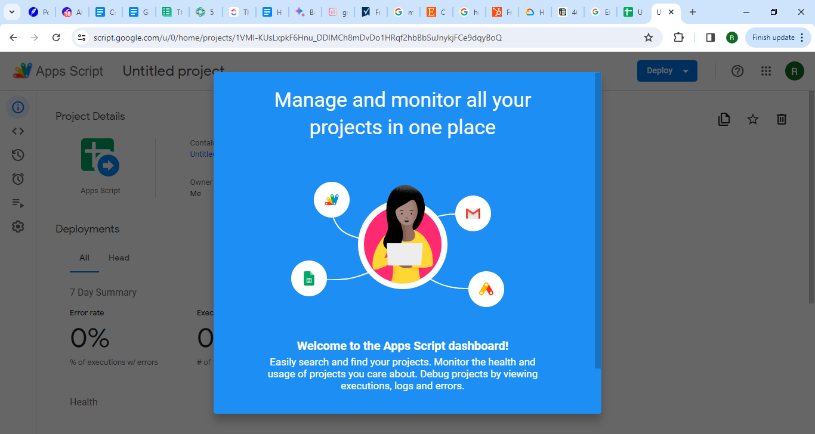Click the Error rate 0% value
Viewport: 815px width, 434px height.
89,339
